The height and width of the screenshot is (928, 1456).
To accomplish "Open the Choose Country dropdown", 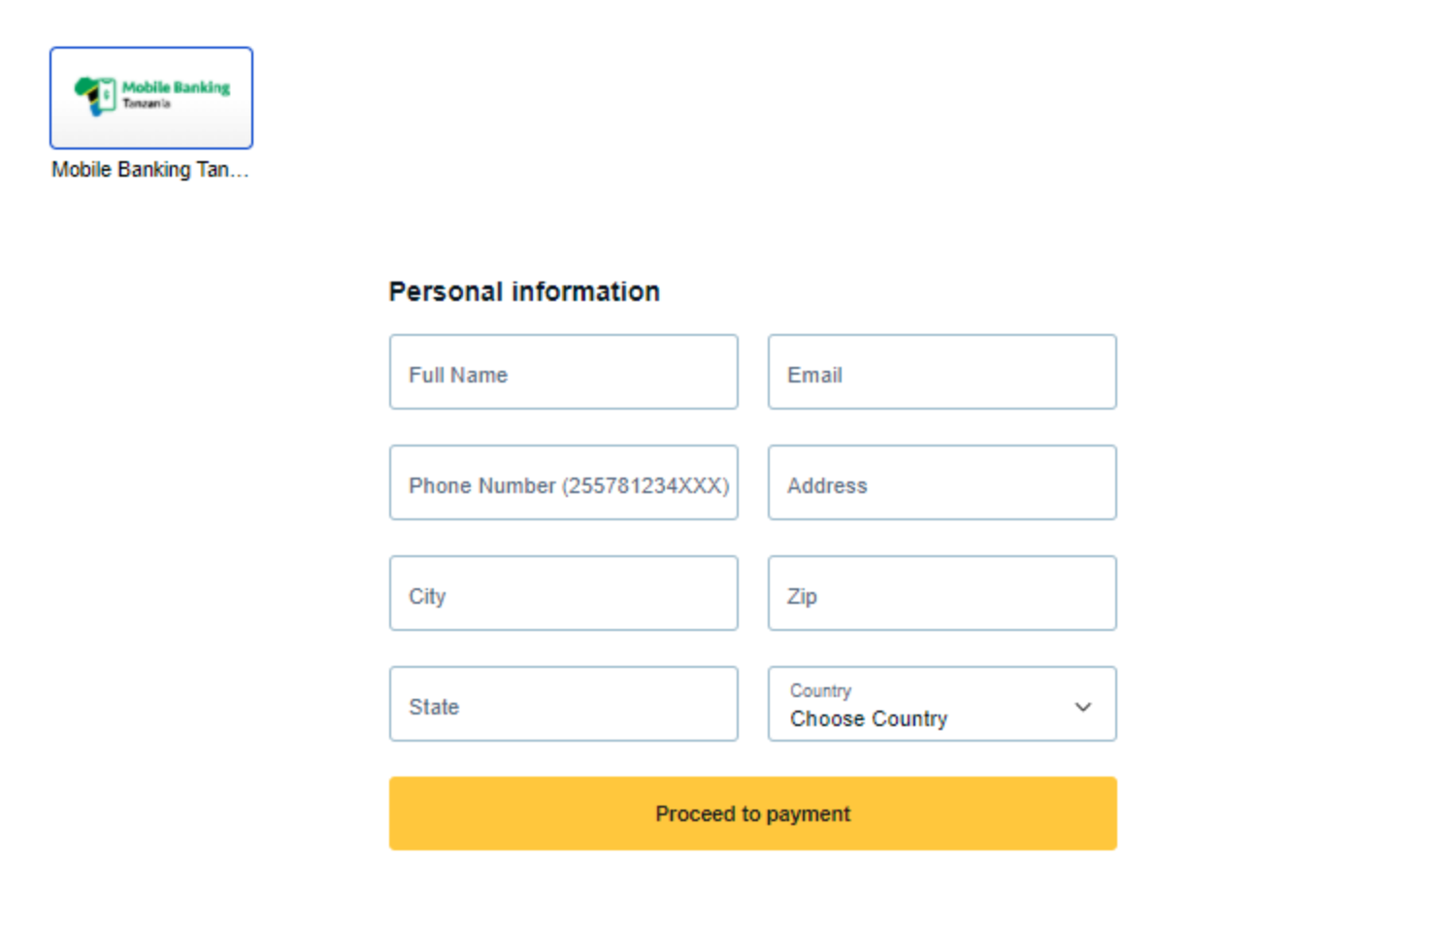I will [943, 704].
